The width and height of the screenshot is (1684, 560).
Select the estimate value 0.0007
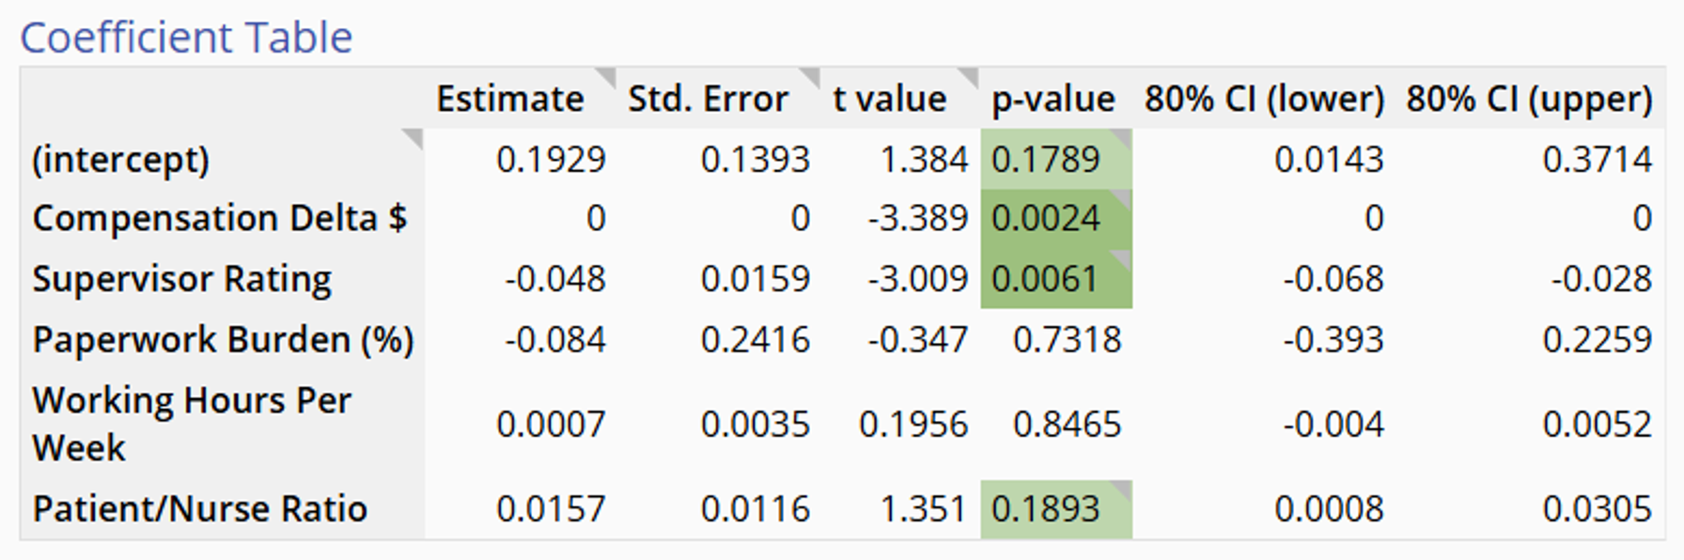click(551, 424)
